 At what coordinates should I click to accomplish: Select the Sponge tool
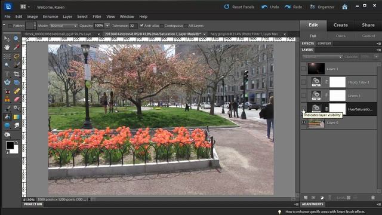coord(7,134)
